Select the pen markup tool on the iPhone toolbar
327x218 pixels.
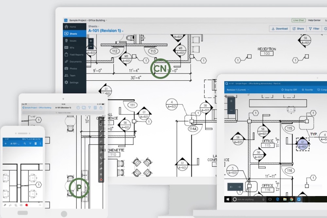pyautogui.click(x=6, y=205)
